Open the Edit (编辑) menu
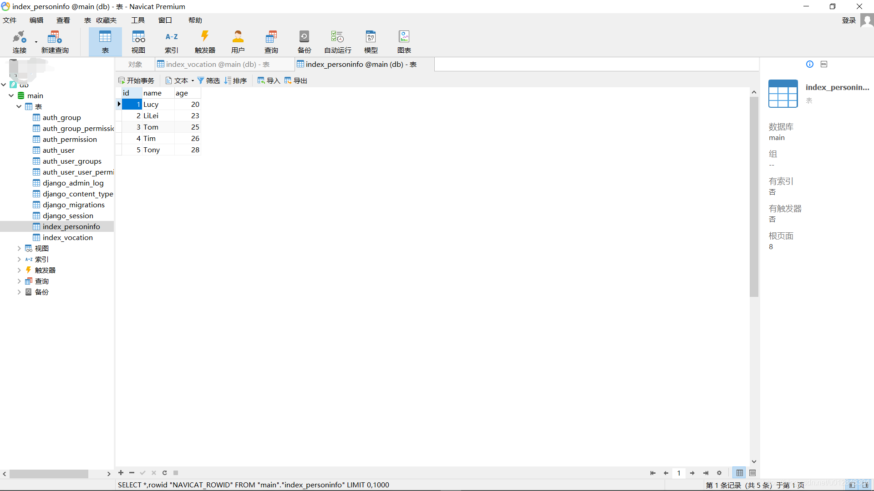Image resolution: width=874 pixels, height=491 pixels. click(x=36, y=20)
